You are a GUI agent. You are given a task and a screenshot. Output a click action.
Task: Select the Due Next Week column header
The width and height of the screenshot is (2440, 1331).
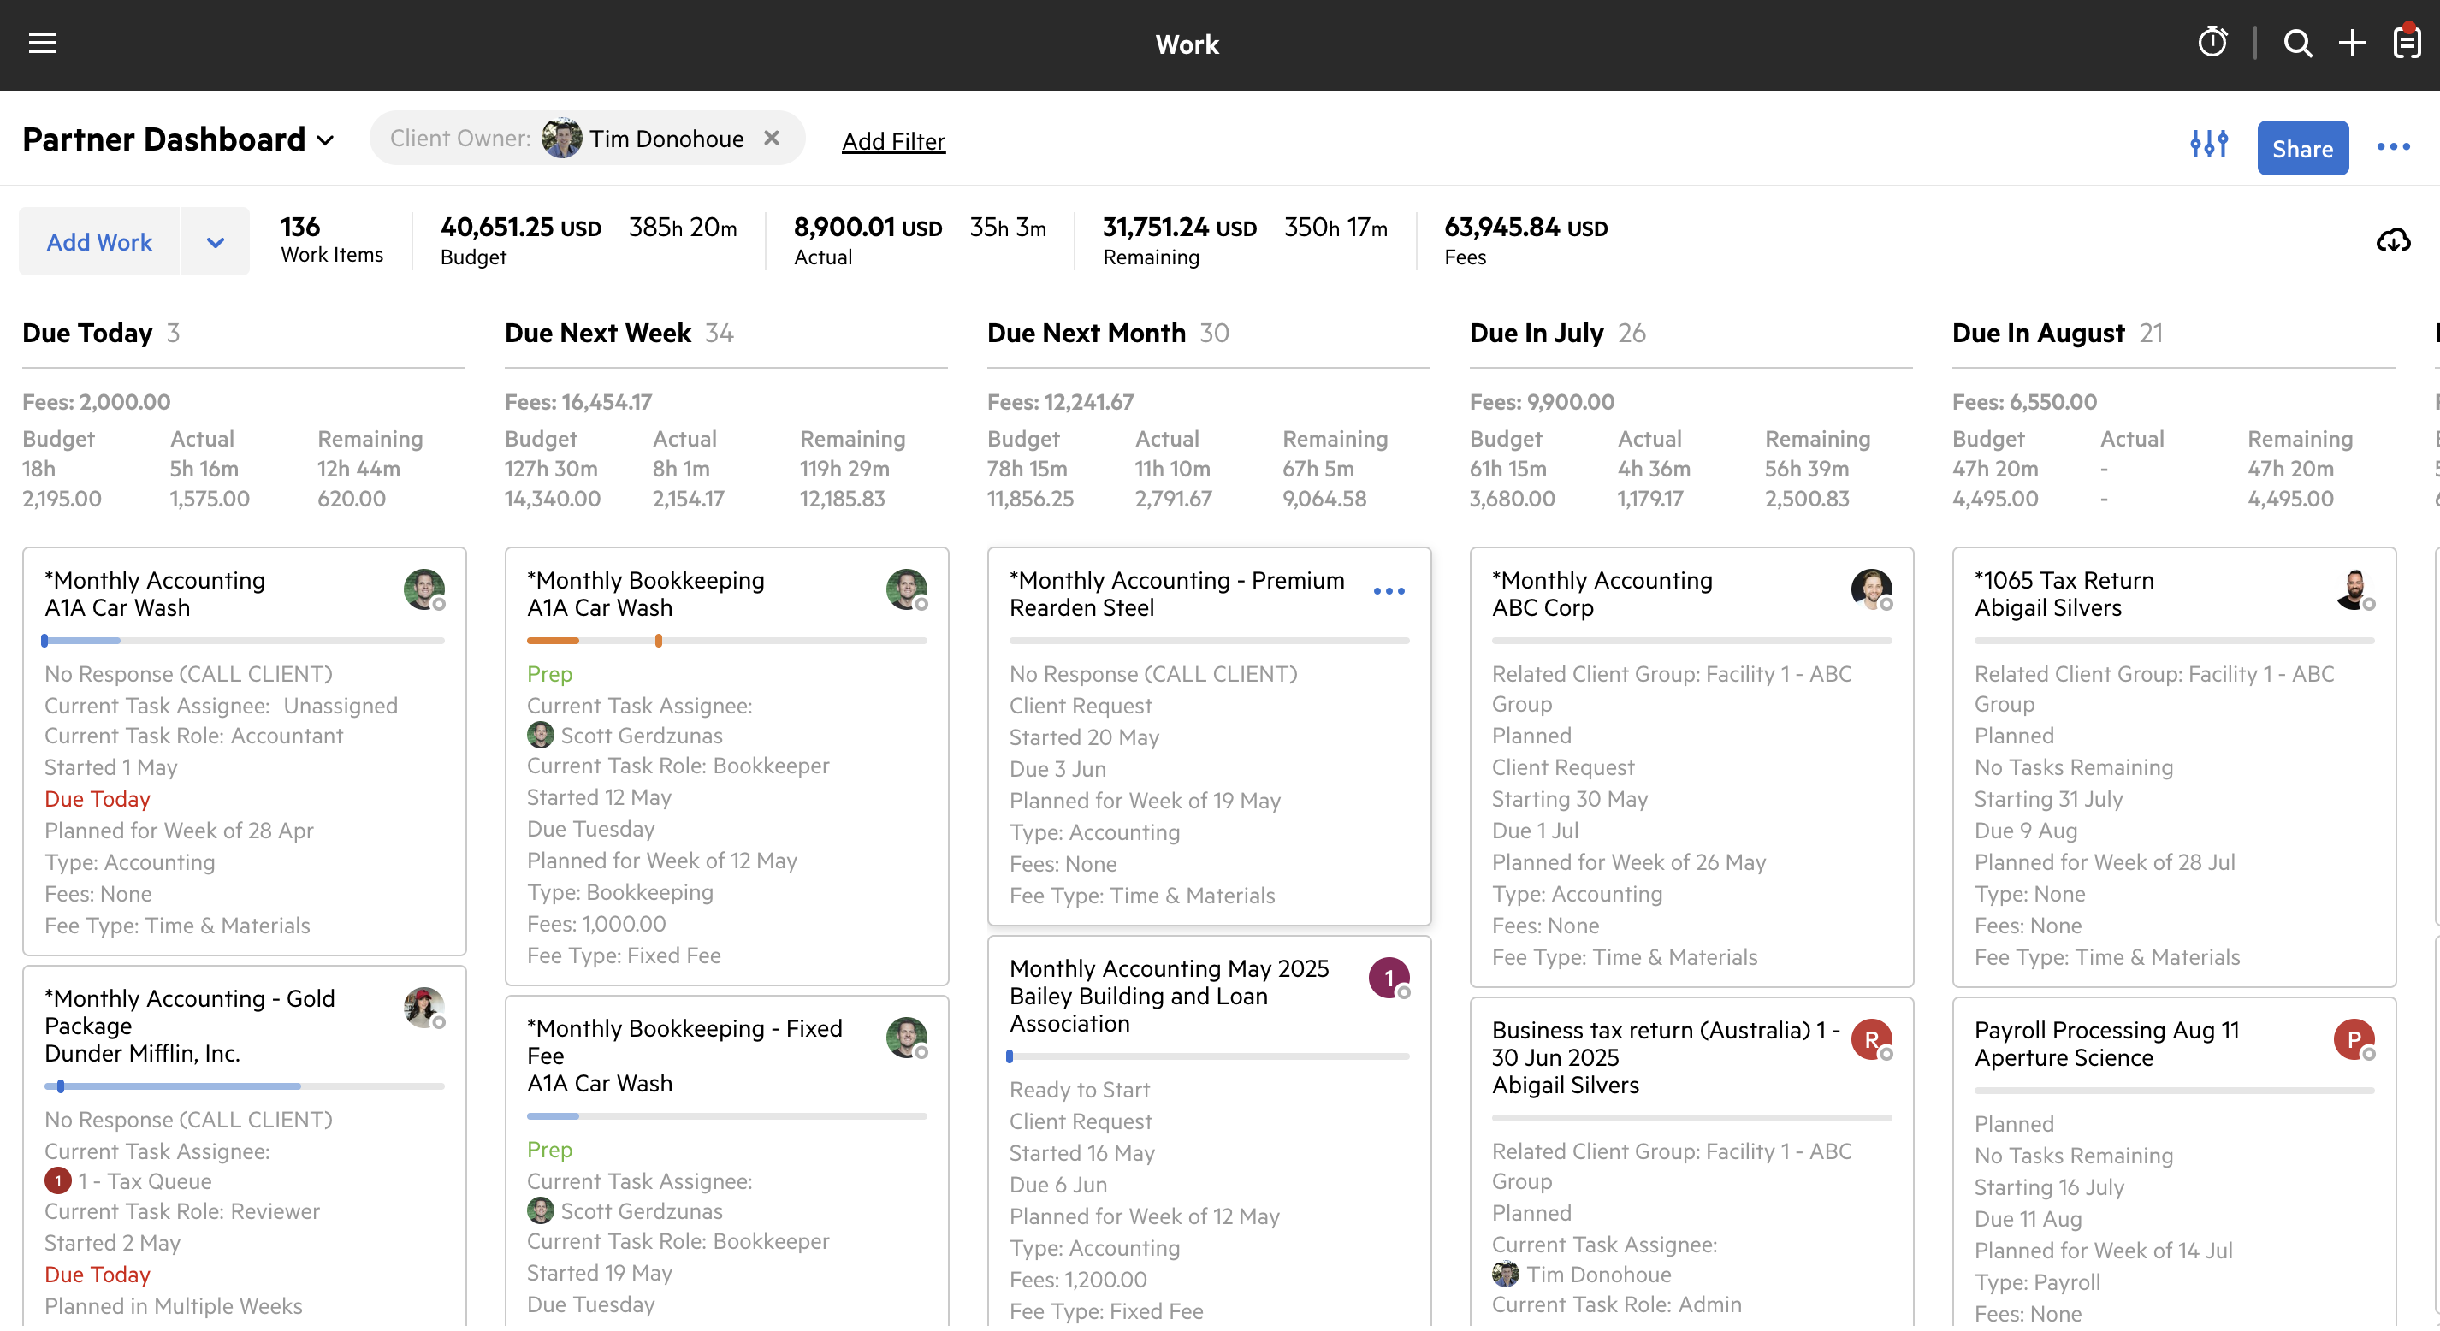click(598, 334)
